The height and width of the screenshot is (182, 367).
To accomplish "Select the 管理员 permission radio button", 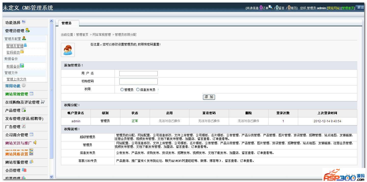I will [122, 90].
